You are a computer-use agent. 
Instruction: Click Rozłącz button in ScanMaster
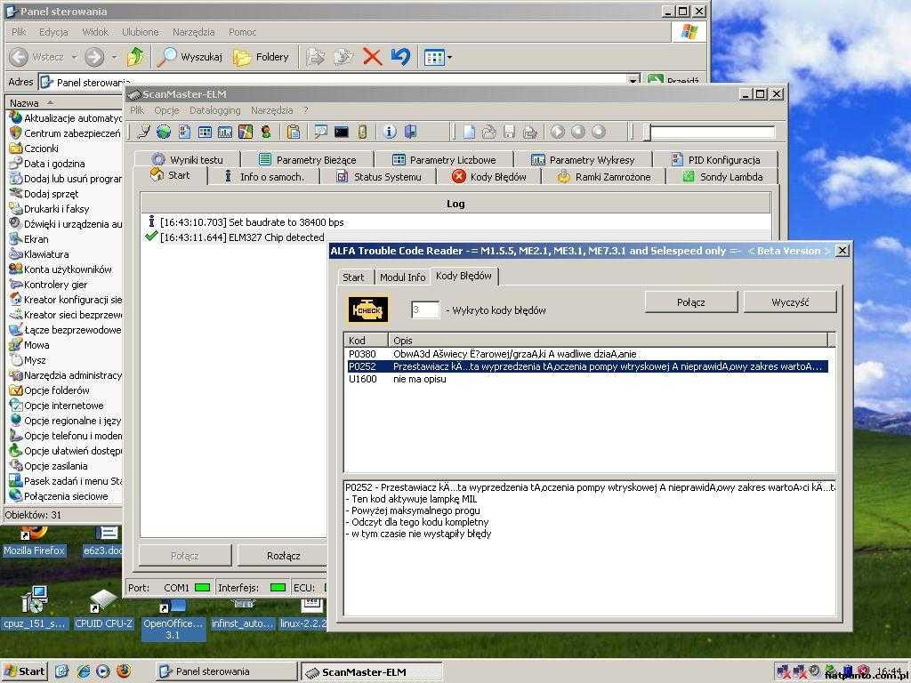click(283, 556)
